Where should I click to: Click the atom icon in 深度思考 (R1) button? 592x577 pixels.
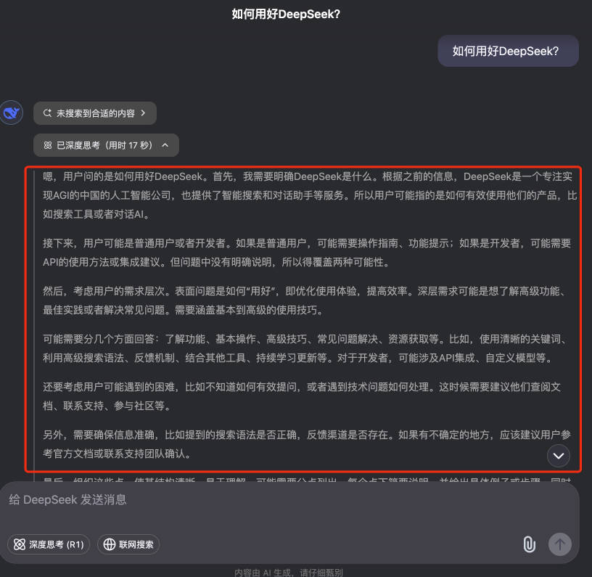pos(20,544)
